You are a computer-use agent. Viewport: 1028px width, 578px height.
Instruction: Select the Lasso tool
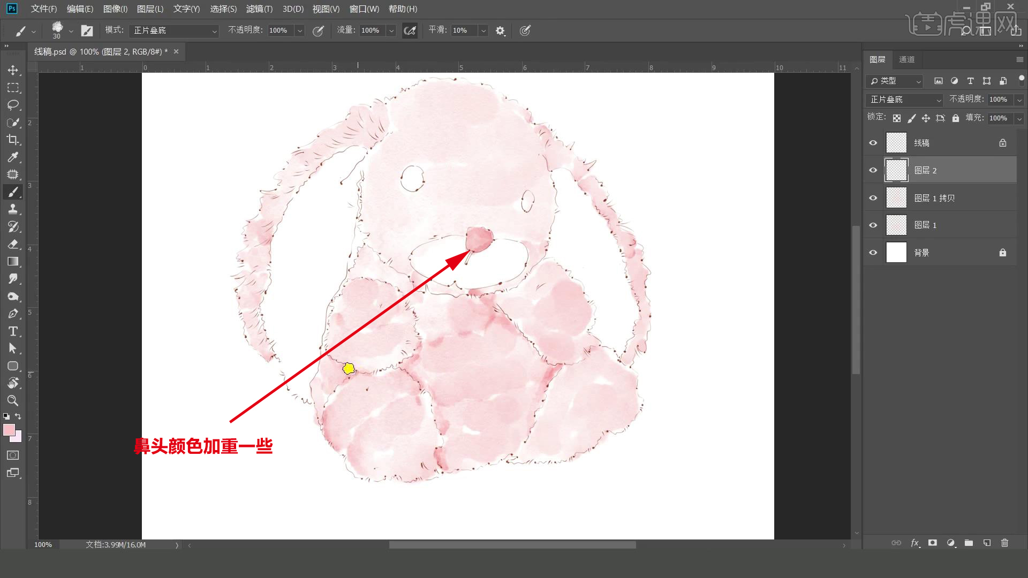tap(13, 105)
